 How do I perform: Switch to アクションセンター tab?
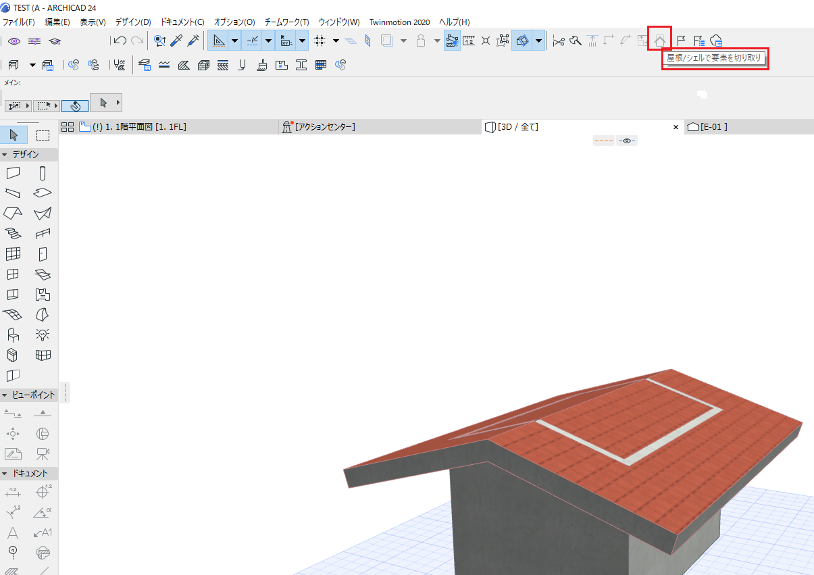point(380,127)
